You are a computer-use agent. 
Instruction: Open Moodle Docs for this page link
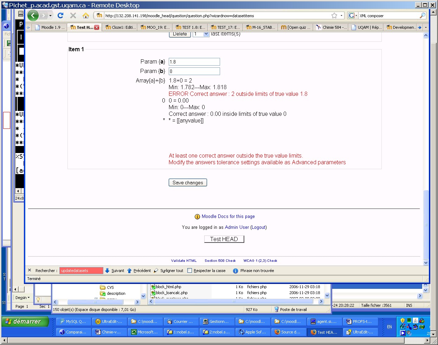[x=228, y=217]
